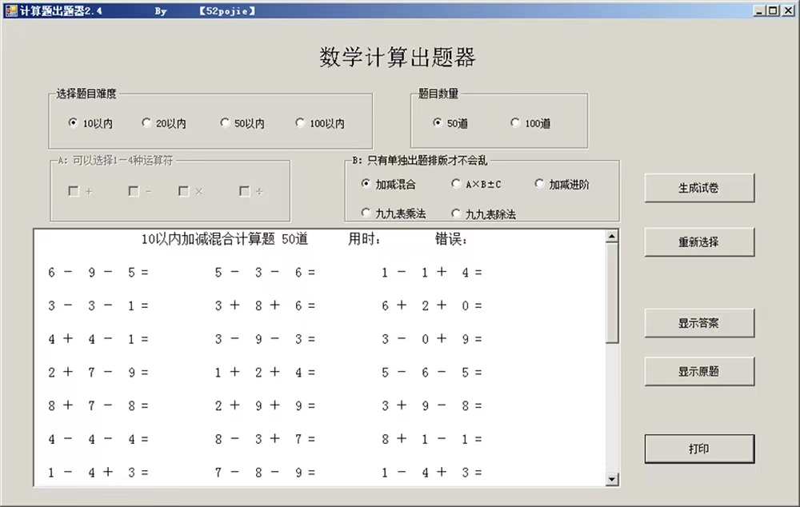Select 九九表除法 division table option

[456, 214]
